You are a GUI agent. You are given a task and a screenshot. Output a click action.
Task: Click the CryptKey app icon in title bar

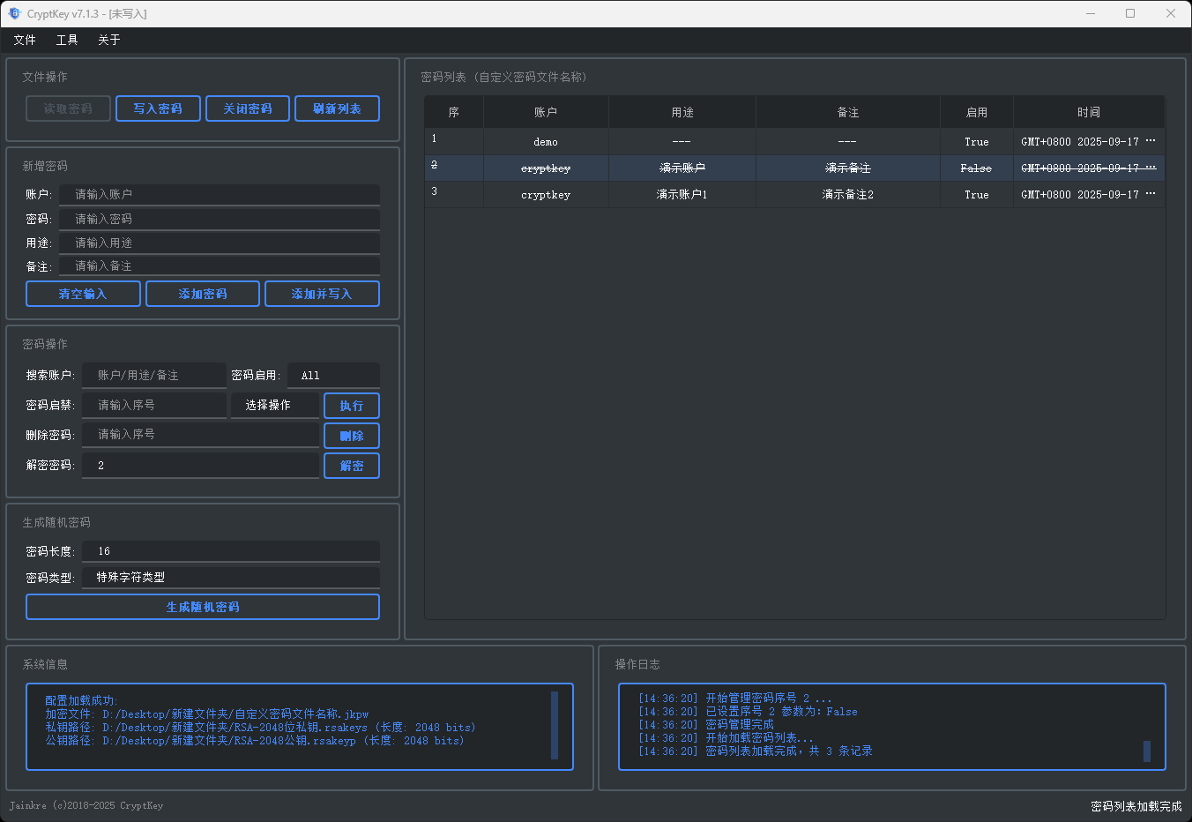[x=14, y=13]
